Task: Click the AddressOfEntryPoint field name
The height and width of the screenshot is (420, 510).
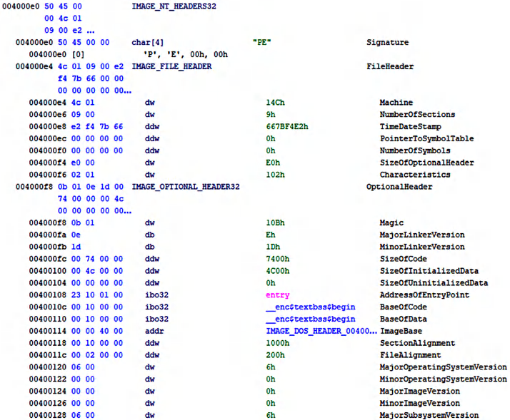Action: (424, 295)
